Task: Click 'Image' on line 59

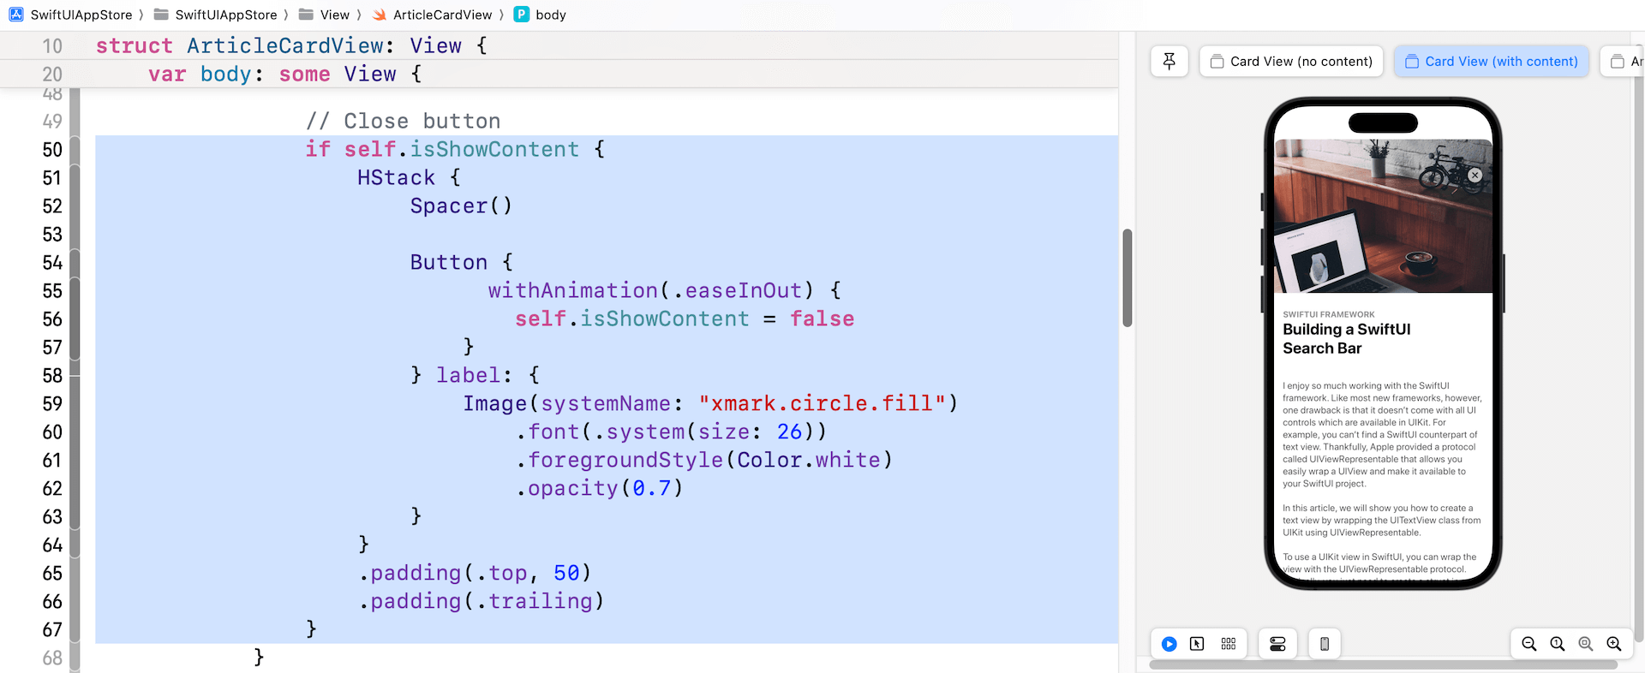Action: tap(494, 404)
